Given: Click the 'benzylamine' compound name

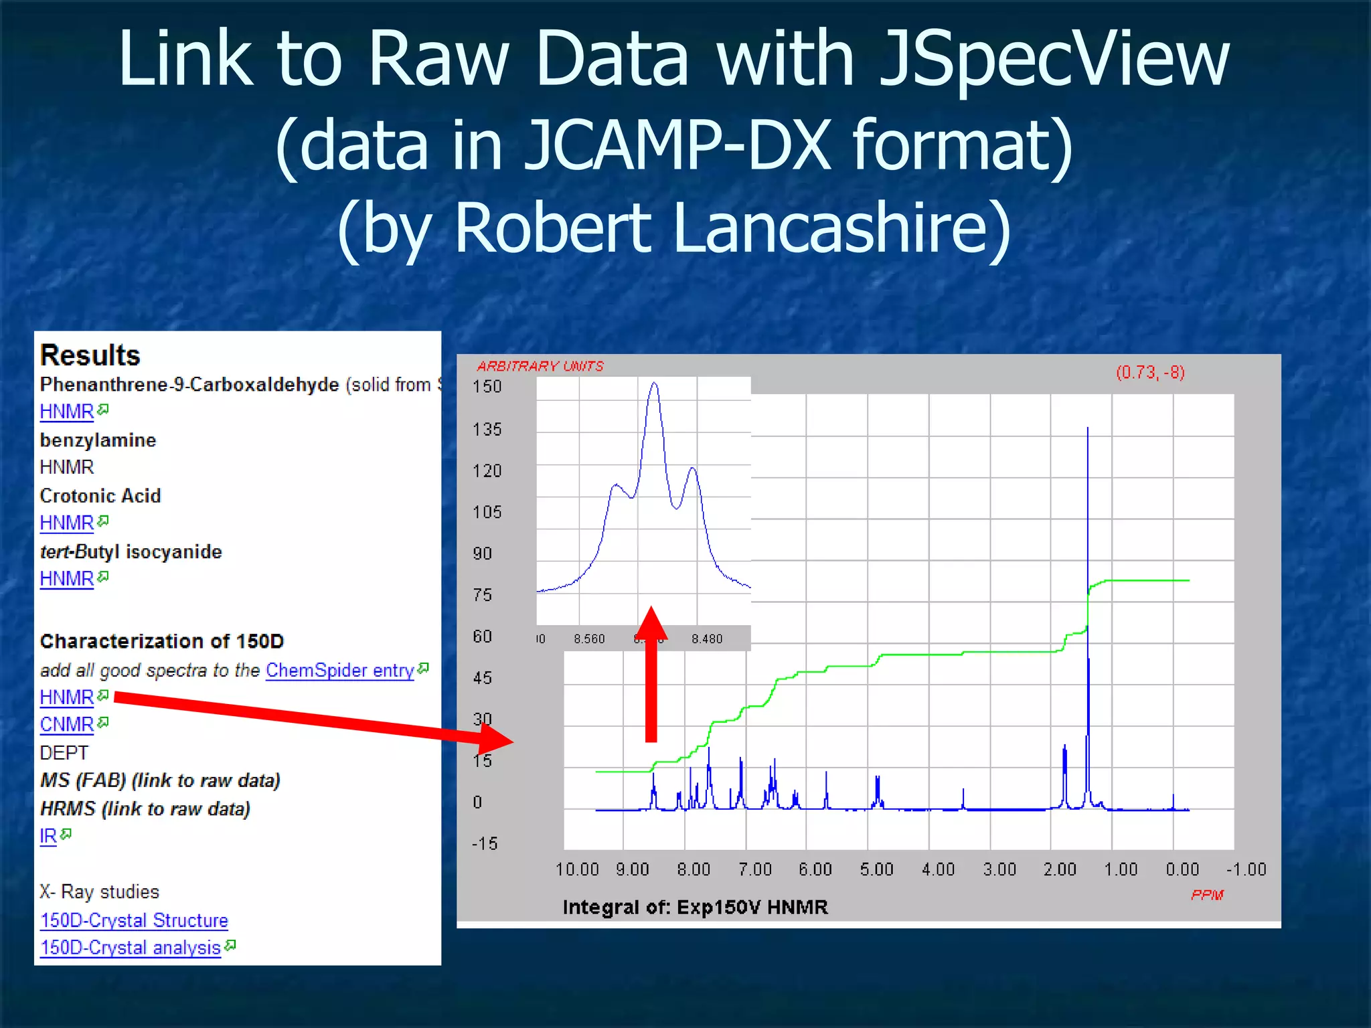Looking at the screenshot, I should pos(98,440).
